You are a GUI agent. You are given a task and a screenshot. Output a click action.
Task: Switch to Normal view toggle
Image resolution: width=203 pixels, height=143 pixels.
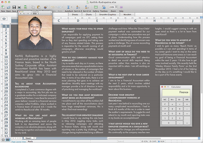[3, 139]
